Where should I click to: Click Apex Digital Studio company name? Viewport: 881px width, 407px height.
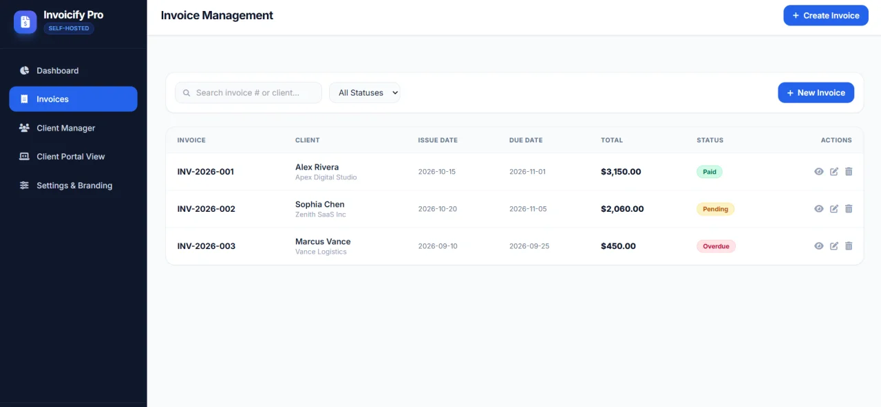[x=326, y=177]
